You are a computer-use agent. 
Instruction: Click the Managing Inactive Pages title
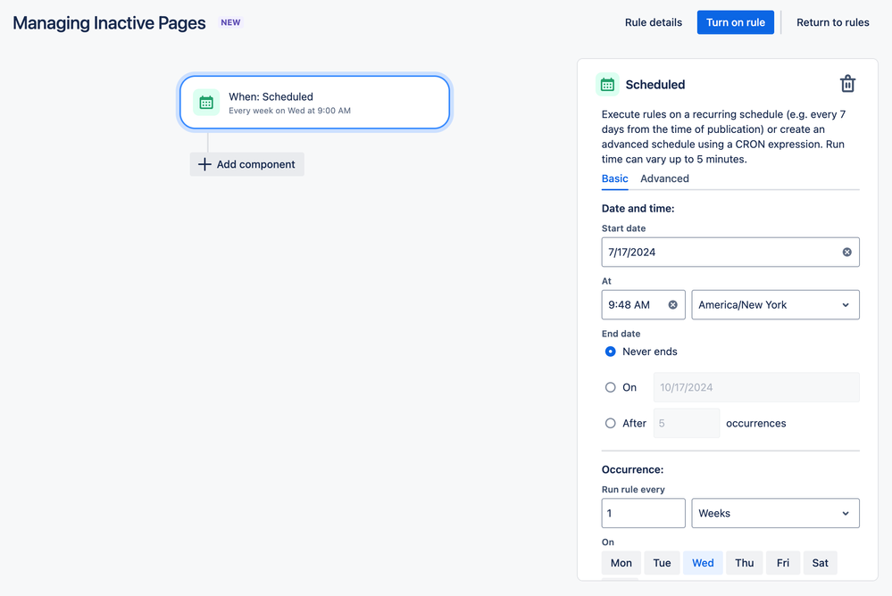pyautogui.click(x=109, y=22)
